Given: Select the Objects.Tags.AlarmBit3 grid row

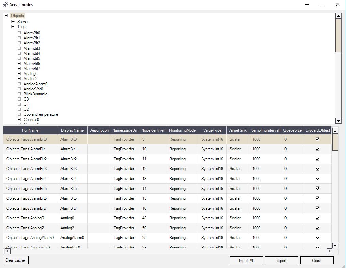Looking at the screenshot, I should coord(30,169).
